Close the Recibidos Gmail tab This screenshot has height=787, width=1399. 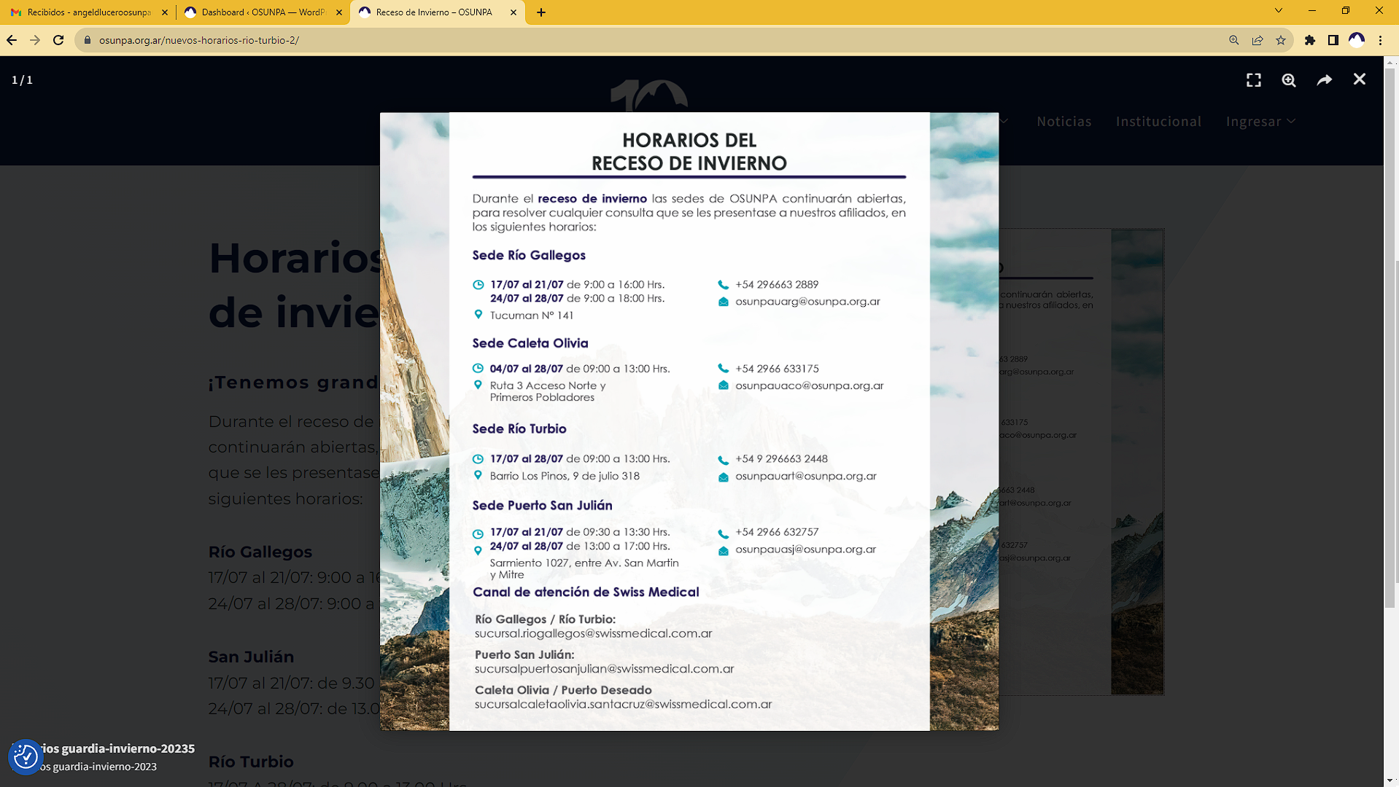click(x=164, y=12)
